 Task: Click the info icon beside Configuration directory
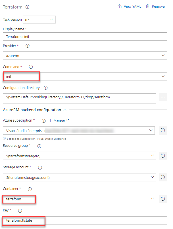[46, 88]
